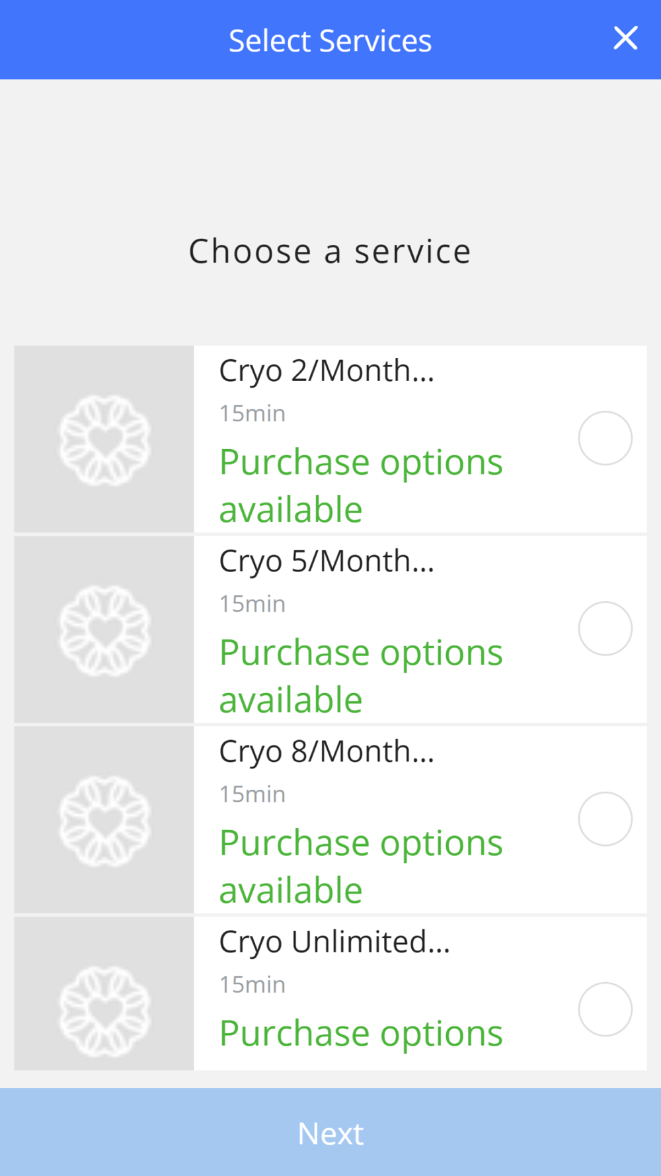View purchase options for Cryo 2/Month
Screen dimensions: 661x1176
coord(361,485)
